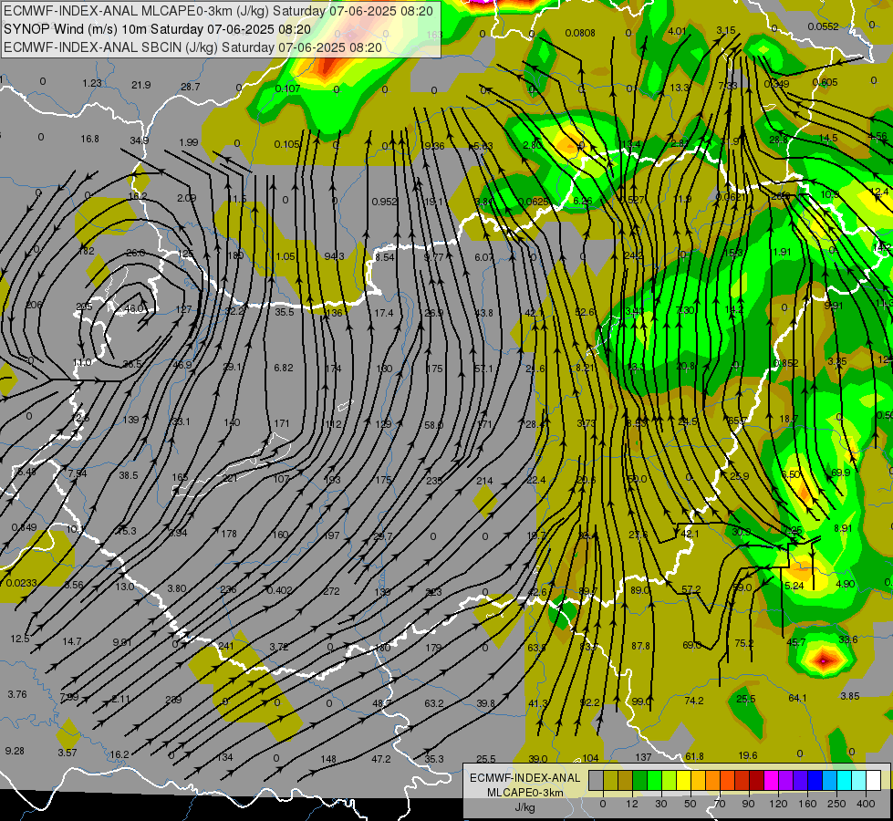Click the ECMWF-INDEX-ANAL label in the legend
The height and width of the screenshot is (821, 893).
tap(525, 778)
